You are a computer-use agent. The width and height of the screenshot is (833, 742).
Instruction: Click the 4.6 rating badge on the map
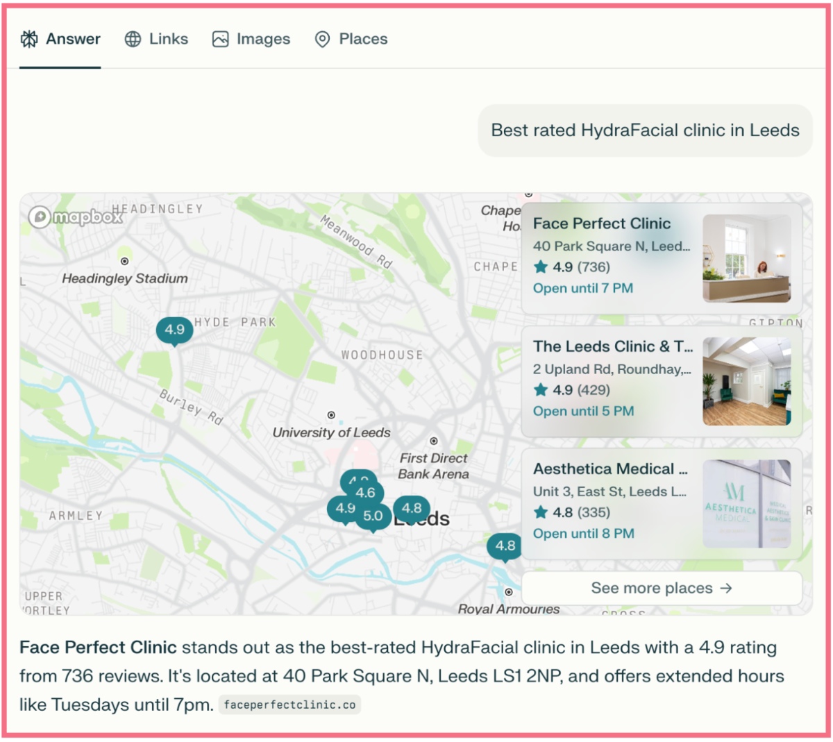(364, 493)
